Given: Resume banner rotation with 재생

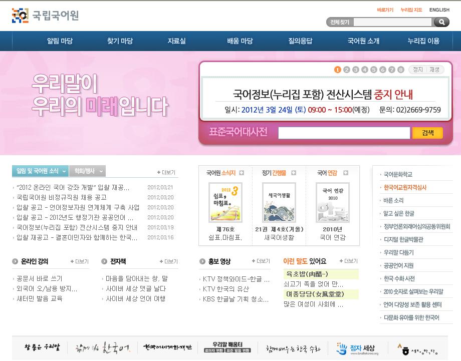Looking at the screenshot, I should click(x=434, y=70).
